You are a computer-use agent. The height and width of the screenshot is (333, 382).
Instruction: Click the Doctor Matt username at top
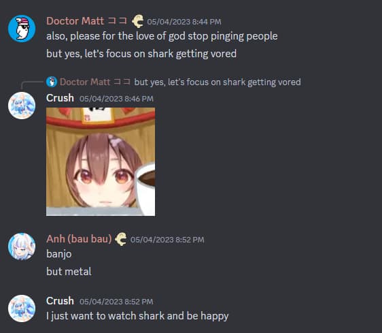(x=87, y=21)
